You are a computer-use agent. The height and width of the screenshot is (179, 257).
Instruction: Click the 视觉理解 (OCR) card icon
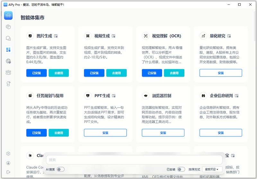146,36
